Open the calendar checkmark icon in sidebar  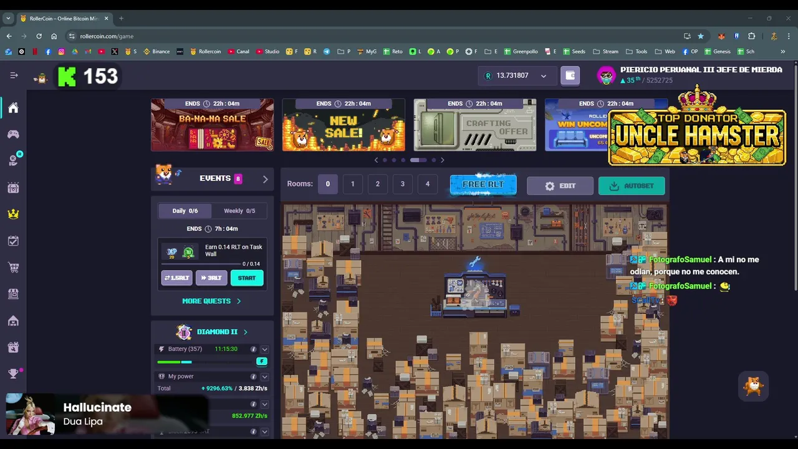coord(13,241)
